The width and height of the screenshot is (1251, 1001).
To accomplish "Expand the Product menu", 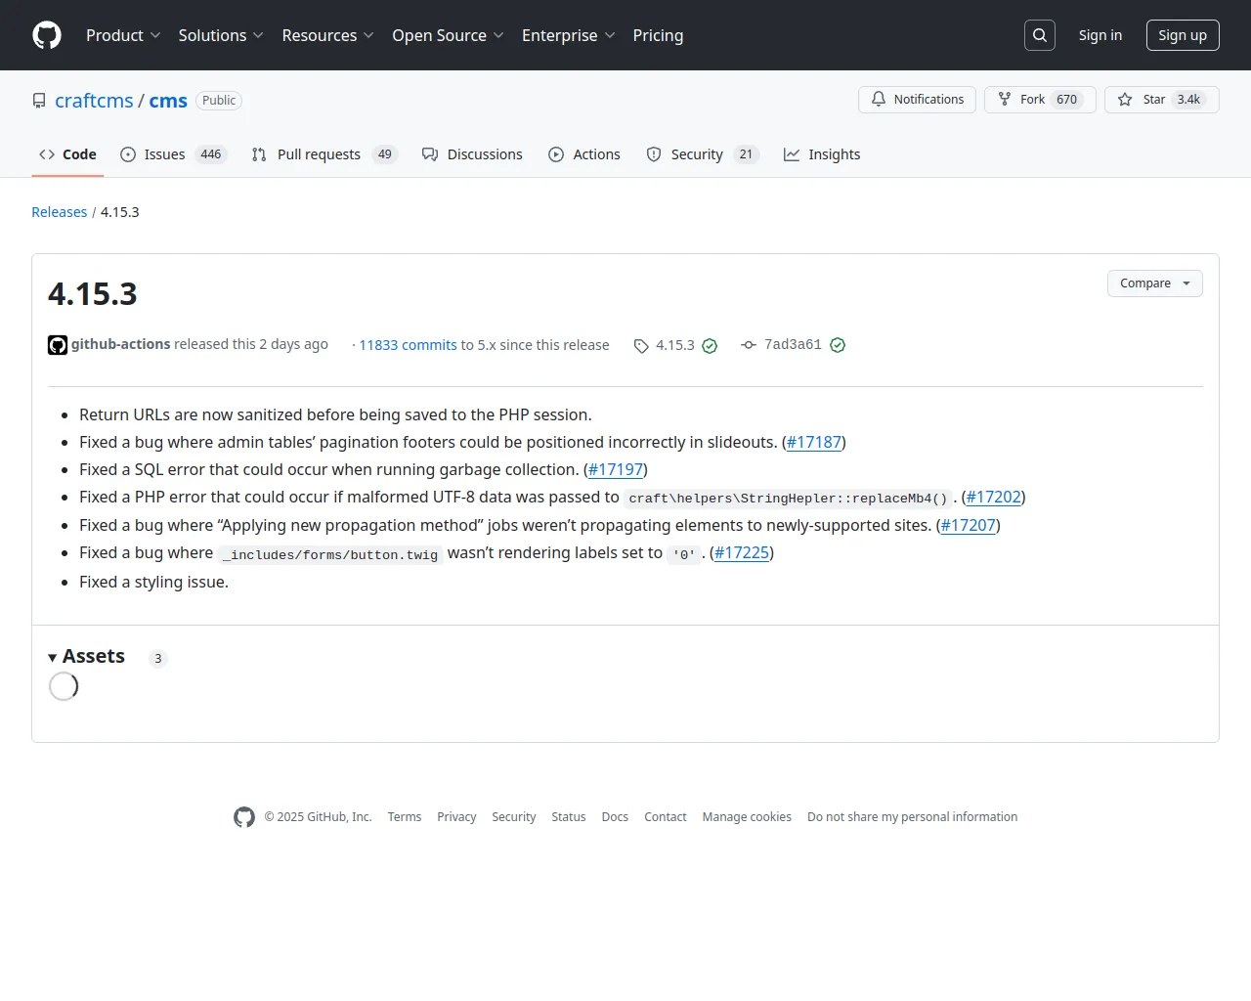I will [123, 35].
